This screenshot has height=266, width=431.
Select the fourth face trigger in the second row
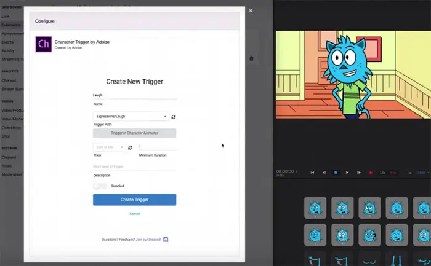coord(397,235)
